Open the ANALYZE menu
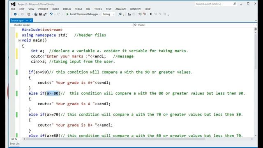263x148 pixels. (x=120, y=9)
